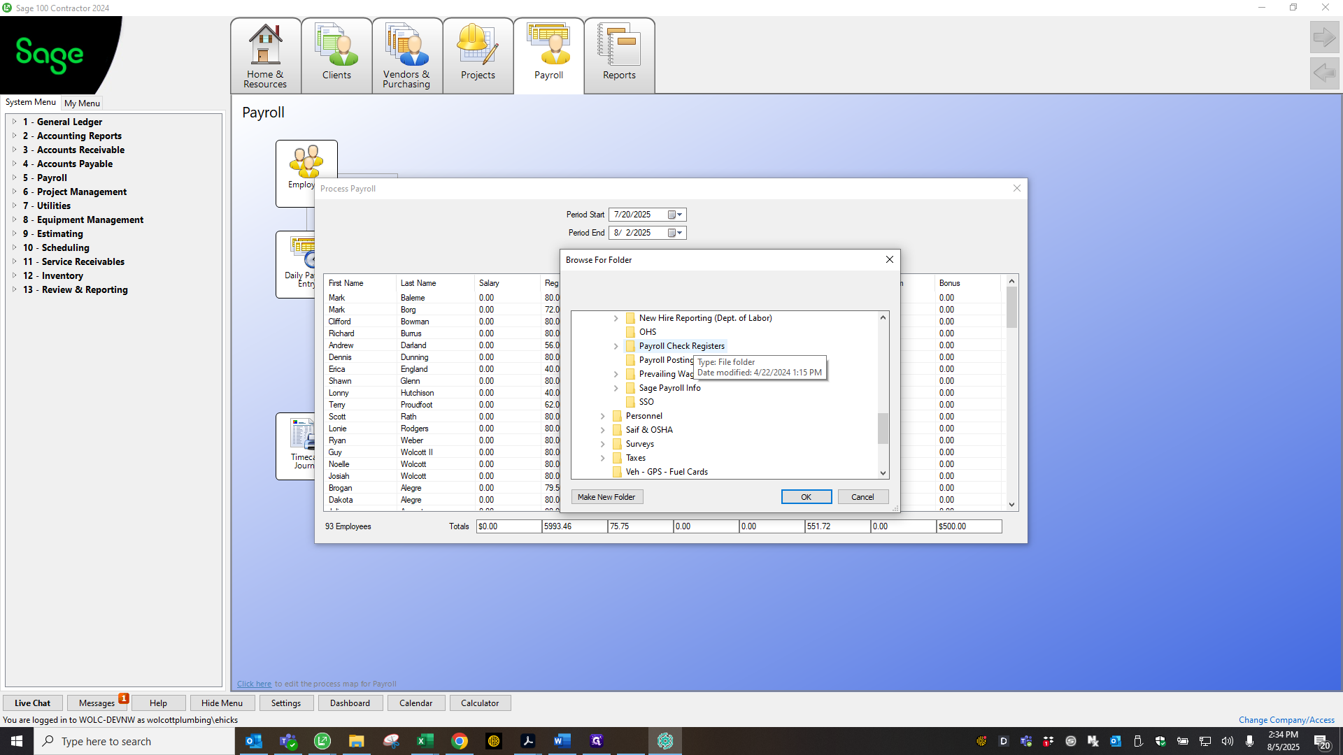Click the back navigation arrow icon

coord(1324,73)
